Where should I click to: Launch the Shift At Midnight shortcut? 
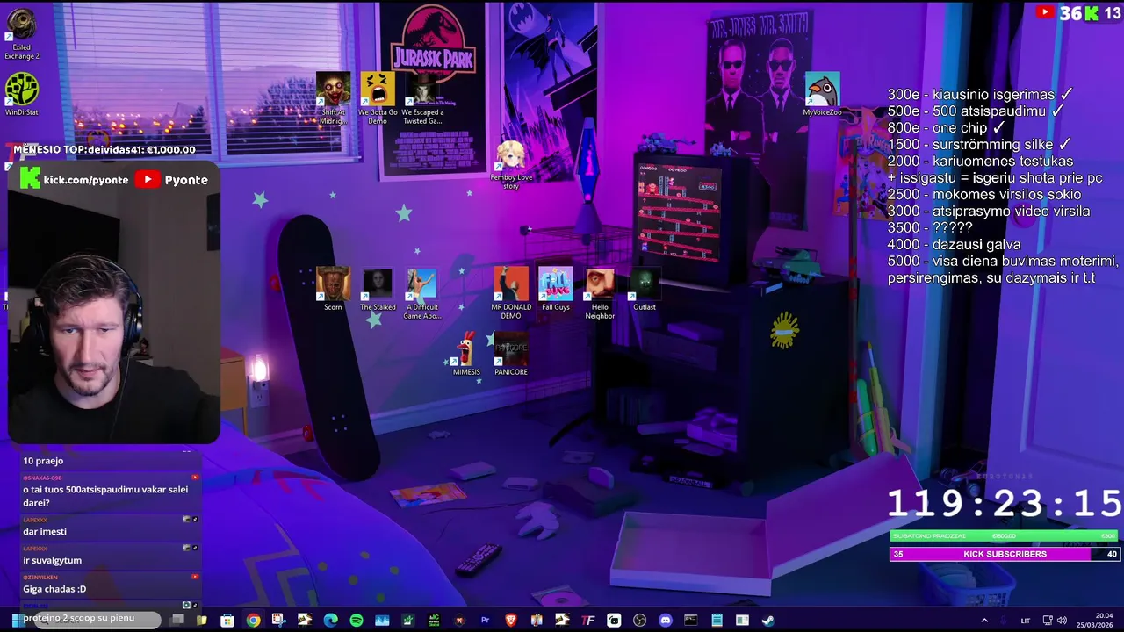coord(333,98)
